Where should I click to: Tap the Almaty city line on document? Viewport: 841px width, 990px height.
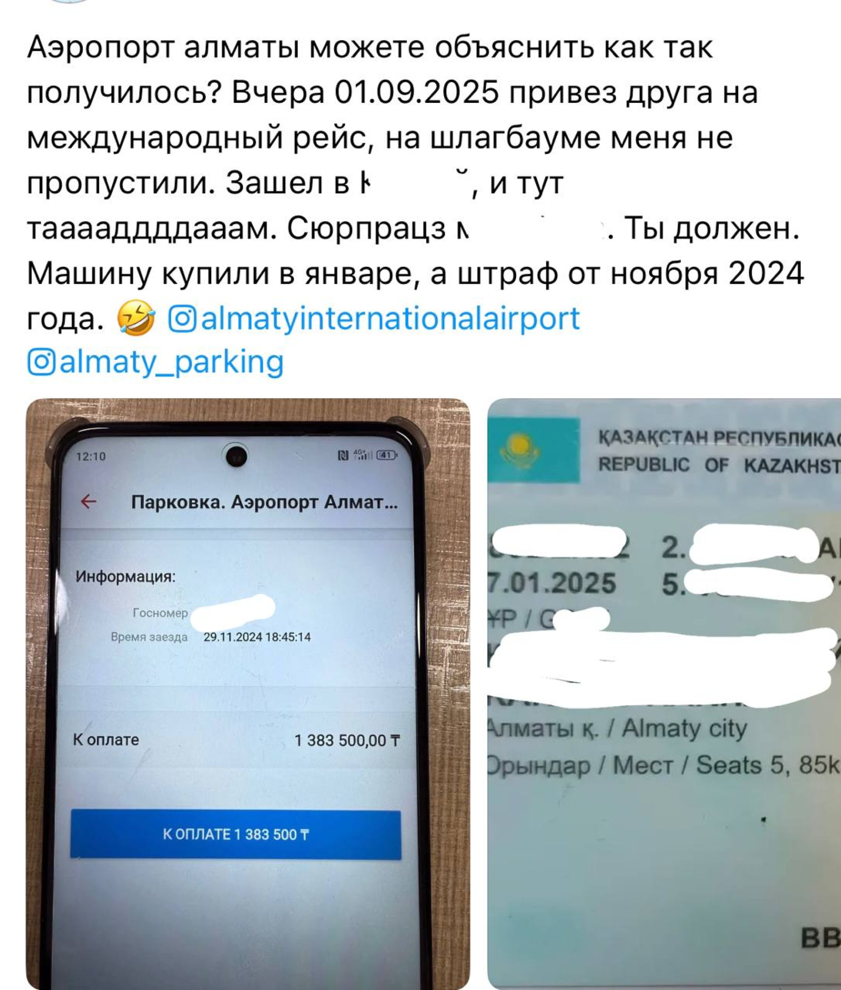[617, 729]
